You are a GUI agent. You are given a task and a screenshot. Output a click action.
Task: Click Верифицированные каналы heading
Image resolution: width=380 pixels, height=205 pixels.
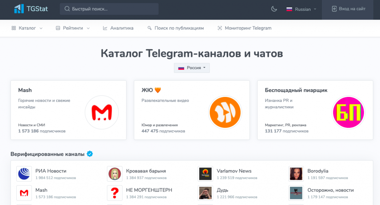(x=47, y=154)
